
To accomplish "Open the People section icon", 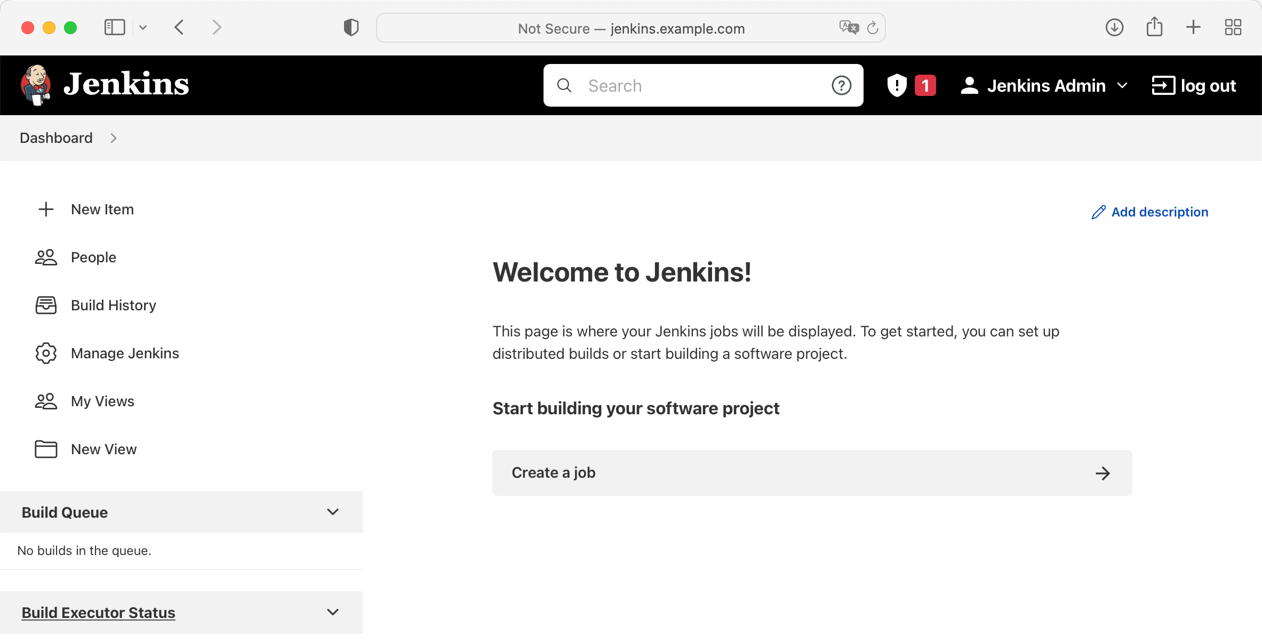I will 46,257.
